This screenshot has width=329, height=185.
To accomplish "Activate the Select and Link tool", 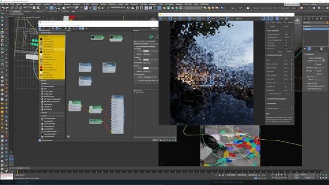I will [x=12, y=8].
